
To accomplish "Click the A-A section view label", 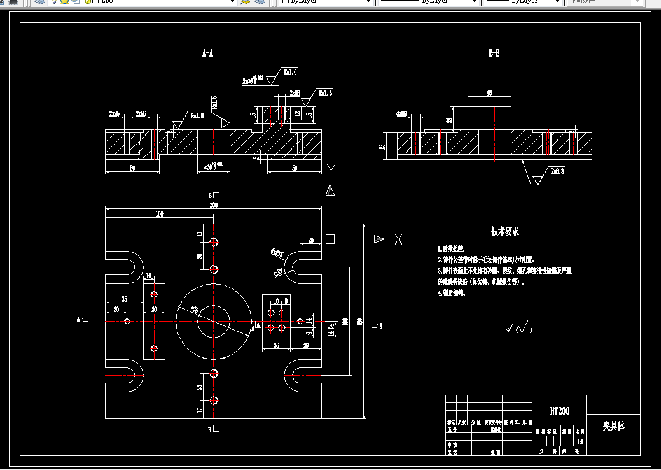I will tap(207, 53).
